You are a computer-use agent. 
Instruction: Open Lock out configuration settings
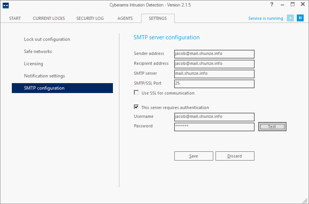[47, 39]
